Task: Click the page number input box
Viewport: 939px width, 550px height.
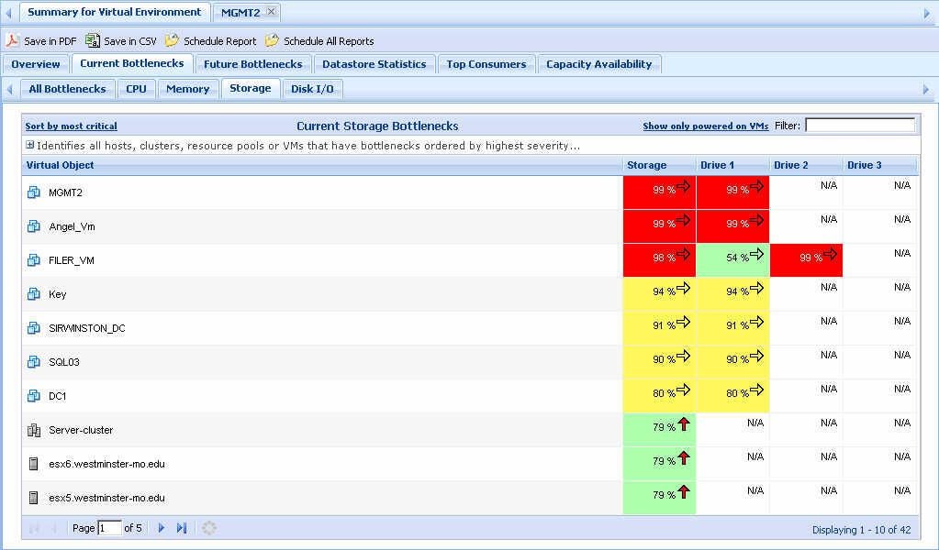Action: [x=109, y=528]
